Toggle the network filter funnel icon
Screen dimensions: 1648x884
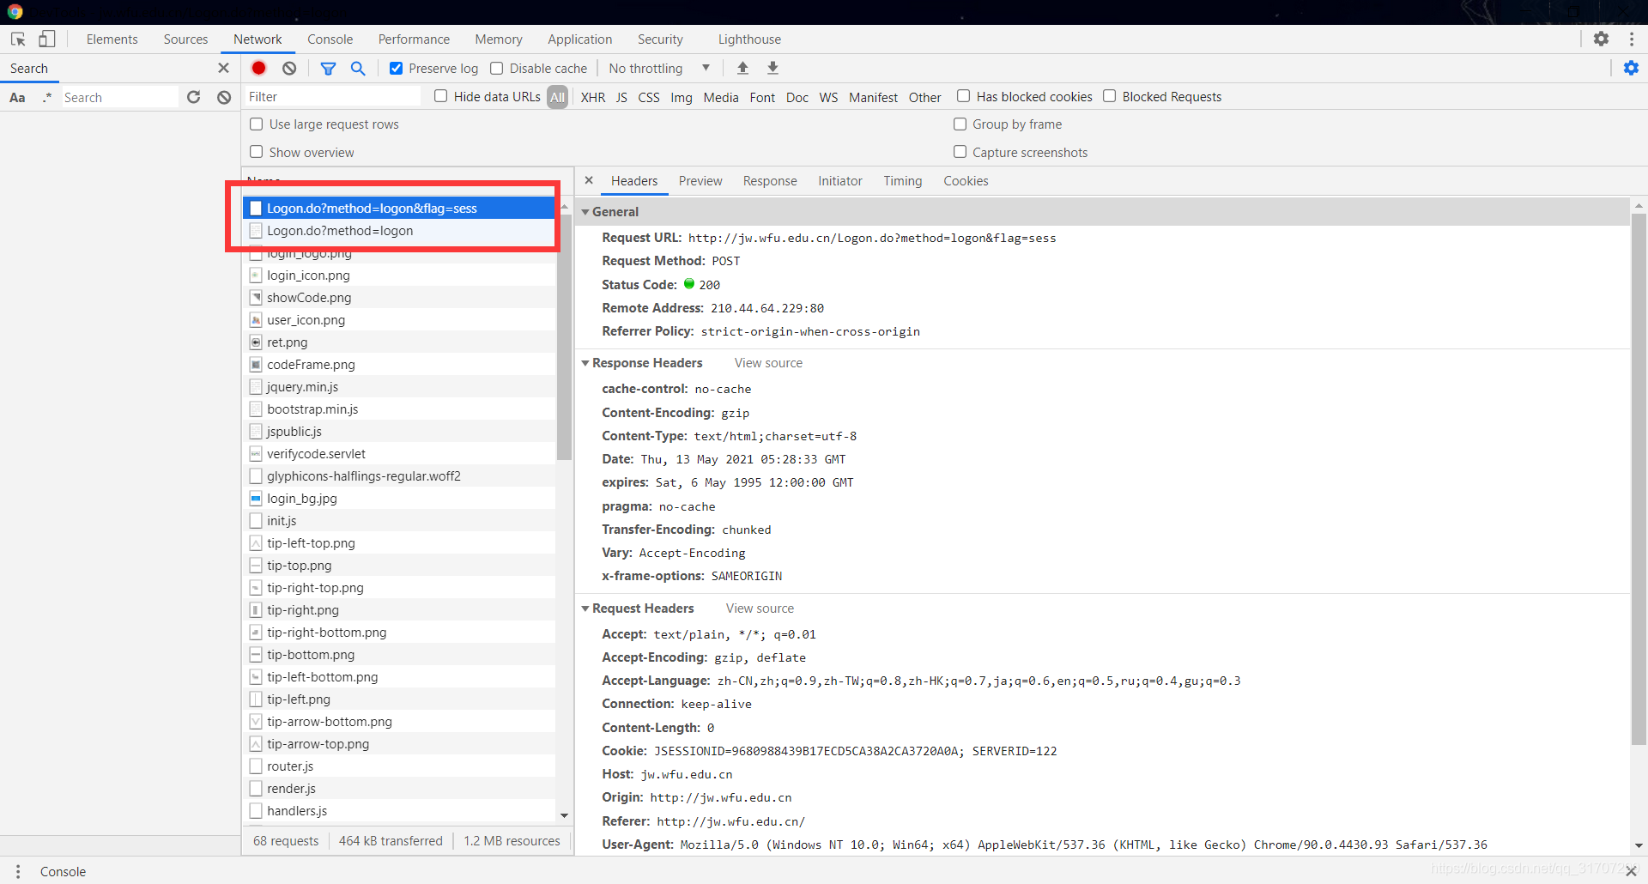328,68
